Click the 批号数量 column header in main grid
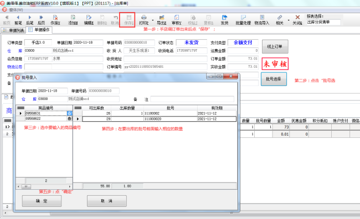Image resolution: width=360 pixels, height=219 pixels. tap(263, 120)
